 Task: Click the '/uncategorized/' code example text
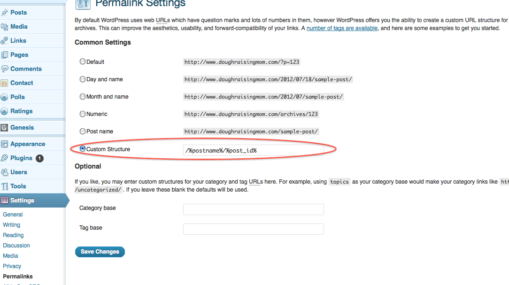pyautogui.click(x=99, y=190)
